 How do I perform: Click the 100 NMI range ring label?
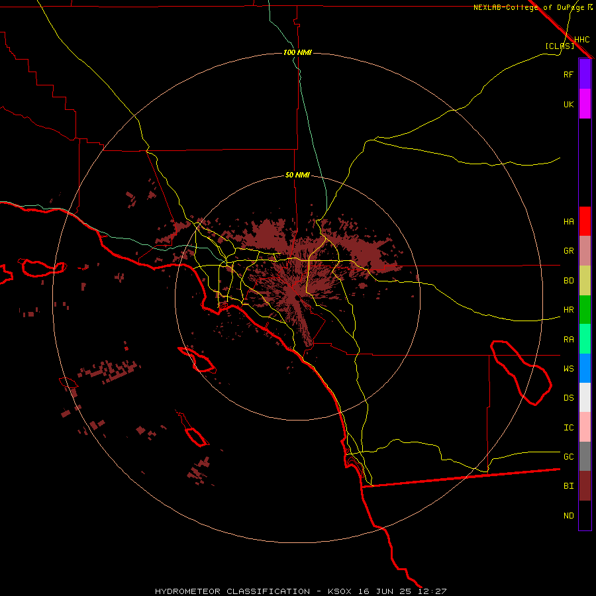coord(297,52)
